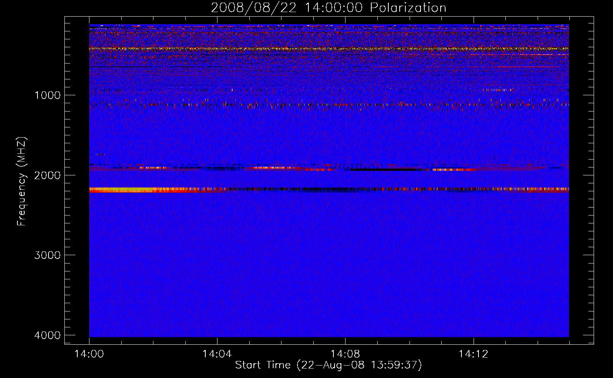Click the '14:12' time tick label
The width and height of the screenshot is (613, 378).
pyautogui.click(x=473, y=354)
